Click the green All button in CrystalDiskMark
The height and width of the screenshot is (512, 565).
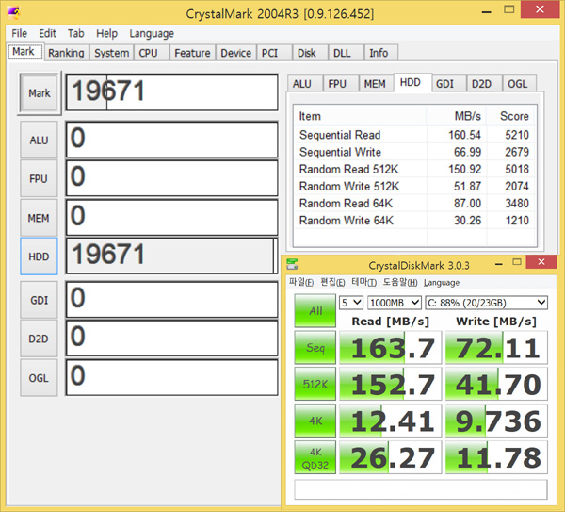(x=315, y=310)
